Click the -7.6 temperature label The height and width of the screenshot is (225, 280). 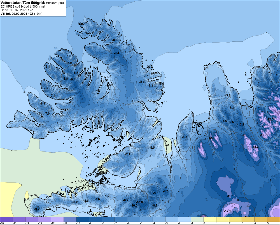tap(97, 199)
